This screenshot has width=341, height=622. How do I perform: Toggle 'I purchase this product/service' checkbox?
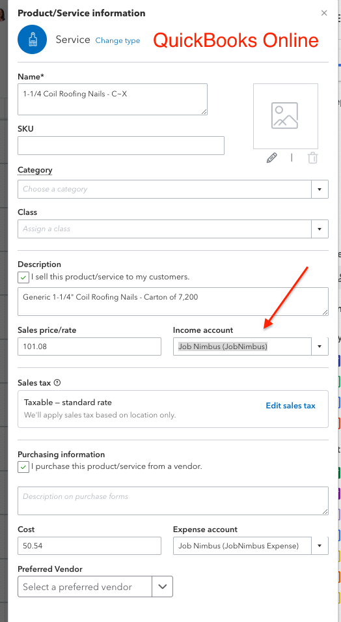pyautogui.click(x=23, y=467)
